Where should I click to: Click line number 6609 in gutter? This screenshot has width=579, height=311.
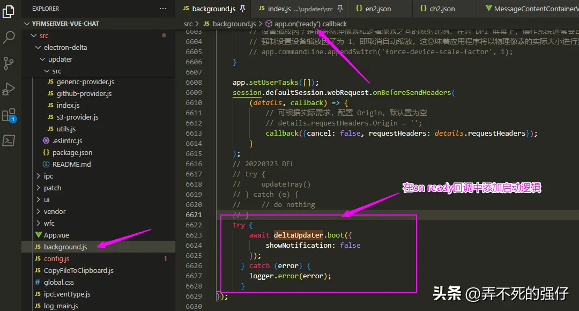(x=194, y=93)
